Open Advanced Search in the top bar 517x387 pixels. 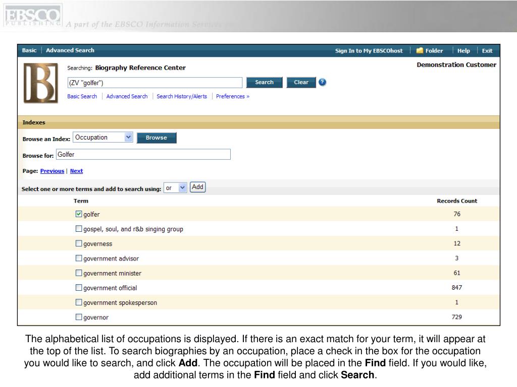pos(70,50)
